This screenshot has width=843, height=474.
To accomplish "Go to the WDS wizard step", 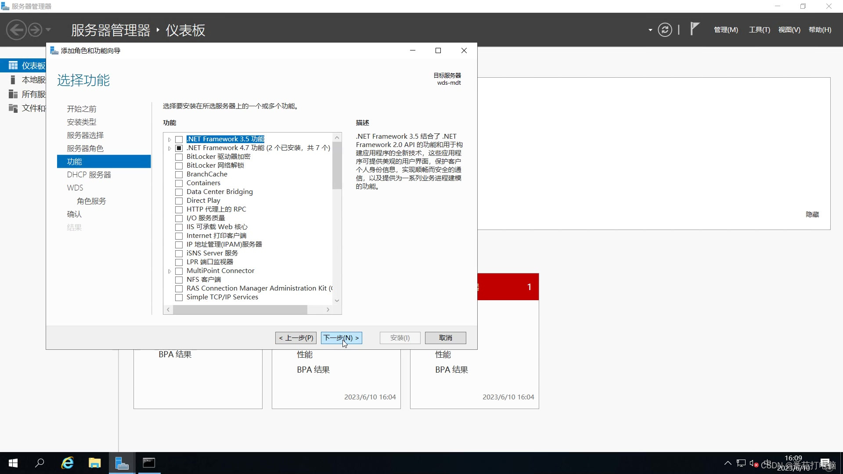I will click(x=75, y=188).
